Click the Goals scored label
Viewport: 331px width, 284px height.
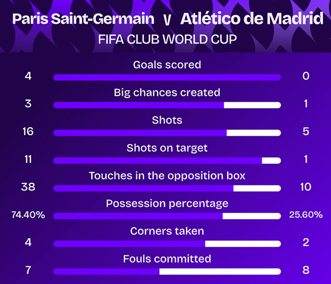(167, 64)
